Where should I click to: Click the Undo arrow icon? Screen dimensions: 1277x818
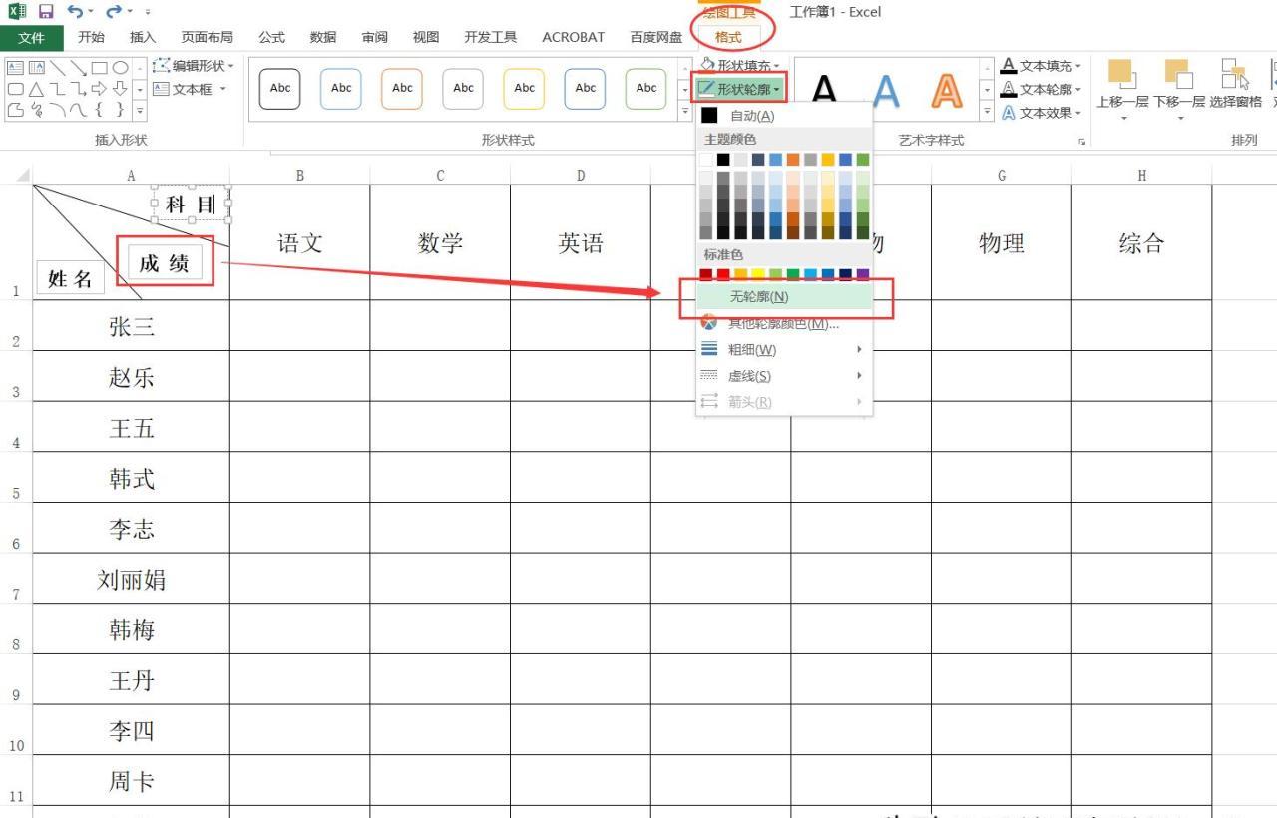[x=75, y=12]
